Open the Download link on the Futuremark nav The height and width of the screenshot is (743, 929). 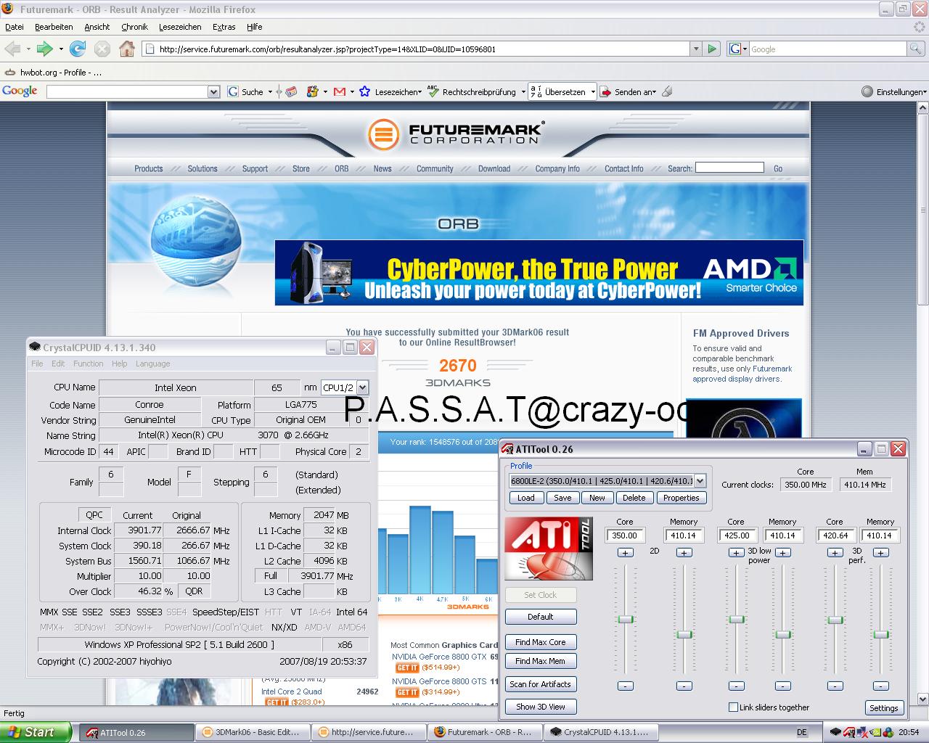pos(494,168)
